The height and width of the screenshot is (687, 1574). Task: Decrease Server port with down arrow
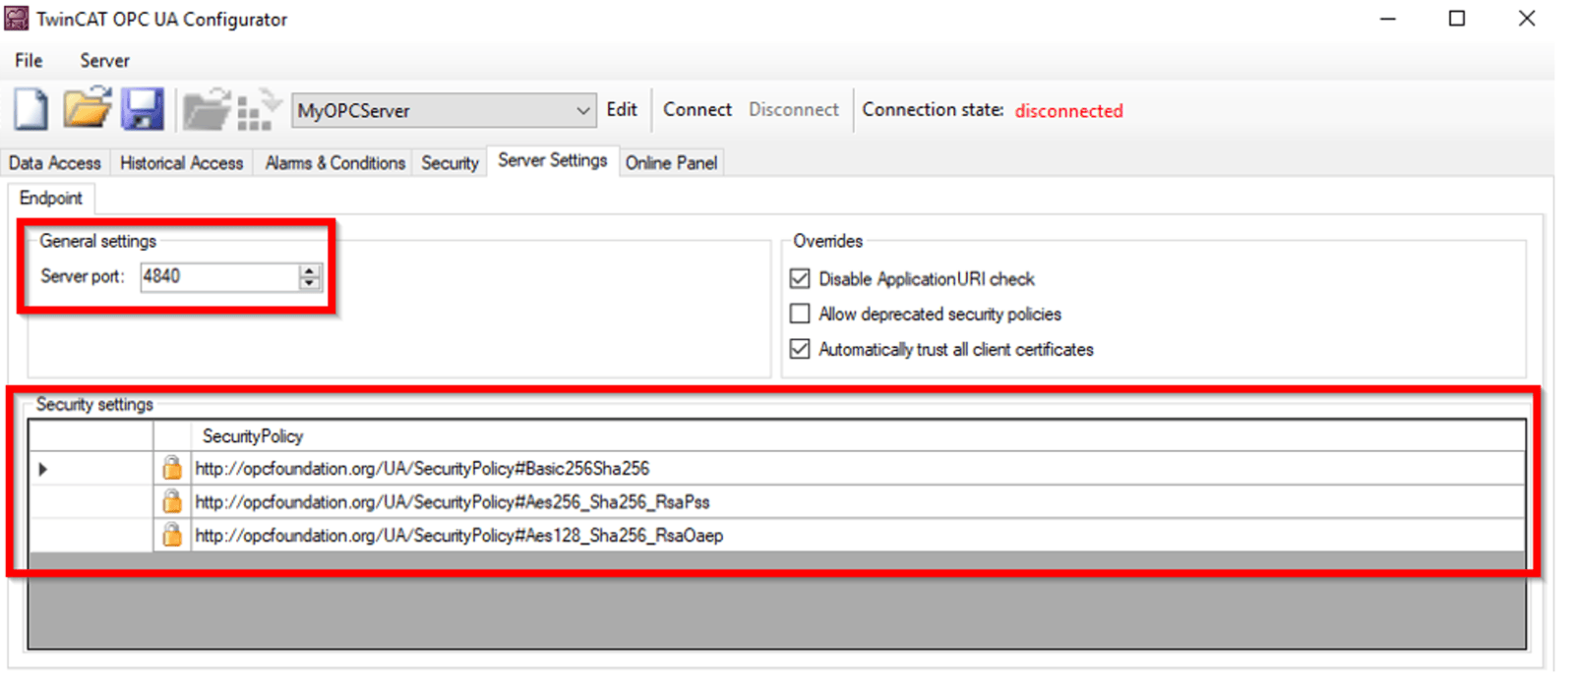click(x=310, y=283)
